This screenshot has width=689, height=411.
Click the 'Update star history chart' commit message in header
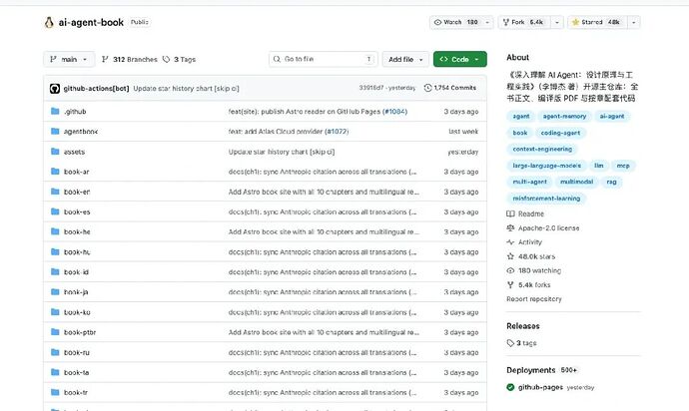coord(187,88)
